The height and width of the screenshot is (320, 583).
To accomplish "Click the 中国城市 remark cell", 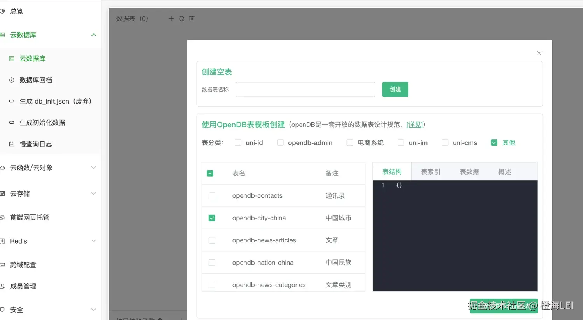I will [x=339, y=218].
